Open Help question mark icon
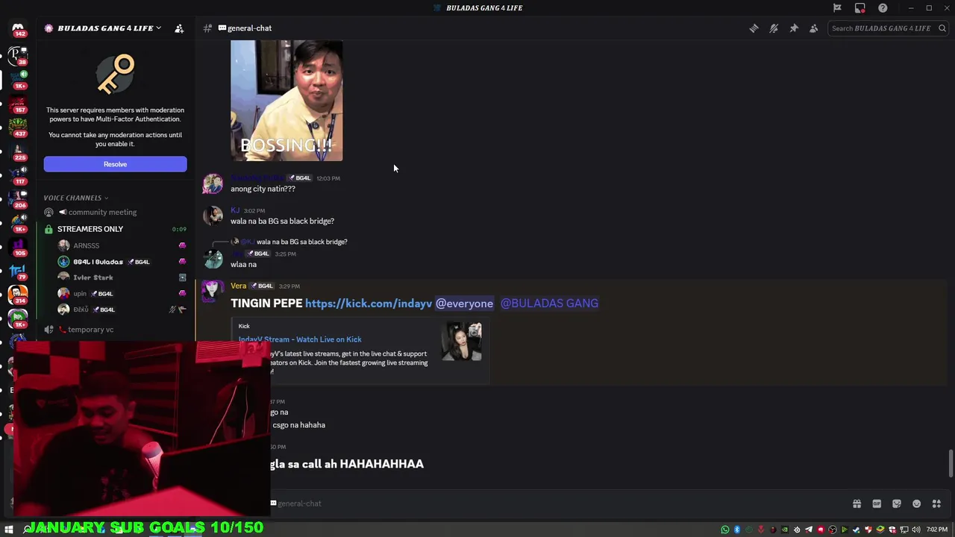This screenshot has height=537, width=955. point(883,8)
